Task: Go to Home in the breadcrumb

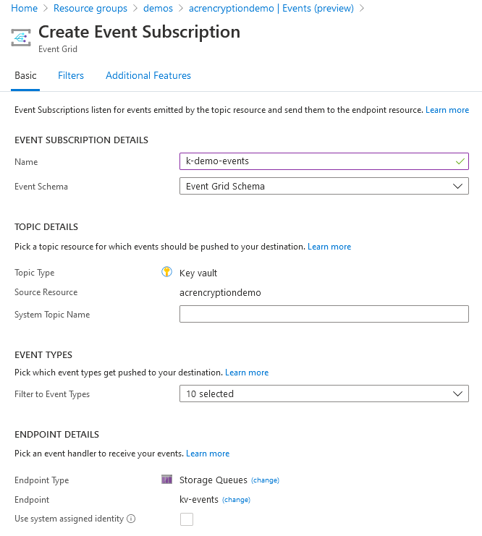Action: coord(25,8)
